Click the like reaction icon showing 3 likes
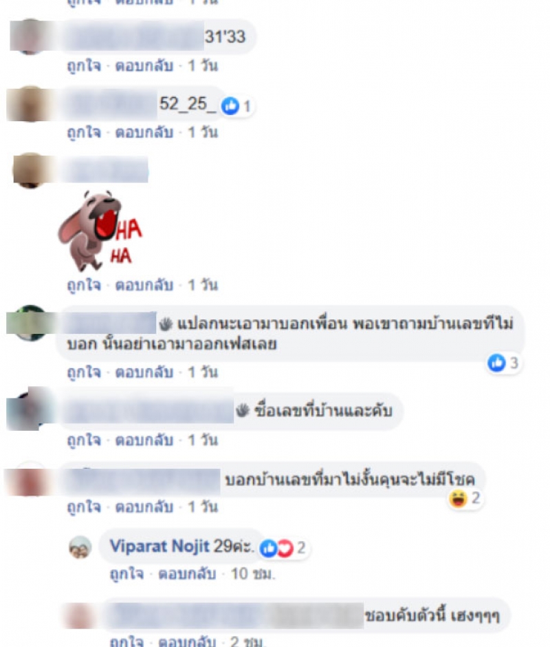Viewport: 550px width, 647px height. (x=496, y=363)
